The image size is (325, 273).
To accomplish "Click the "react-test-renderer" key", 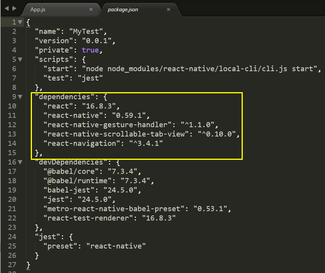I will tap(88, 218).
